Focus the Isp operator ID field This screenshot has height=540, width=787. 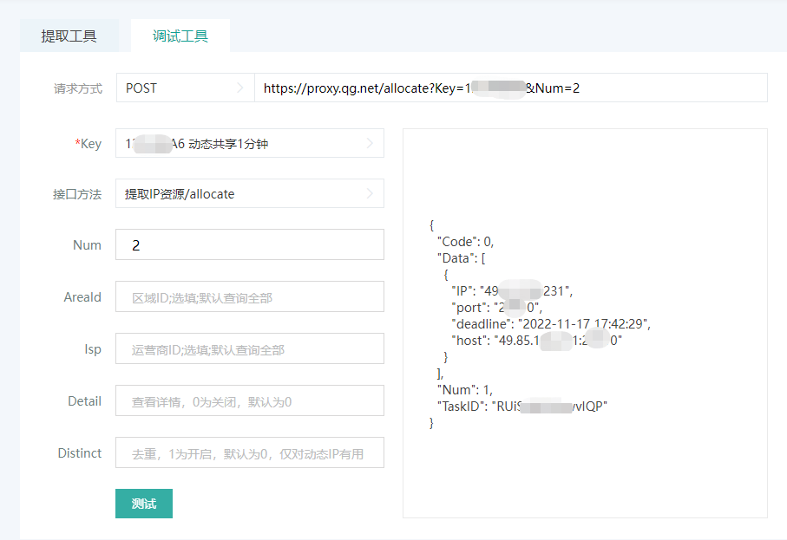[249, 349]
